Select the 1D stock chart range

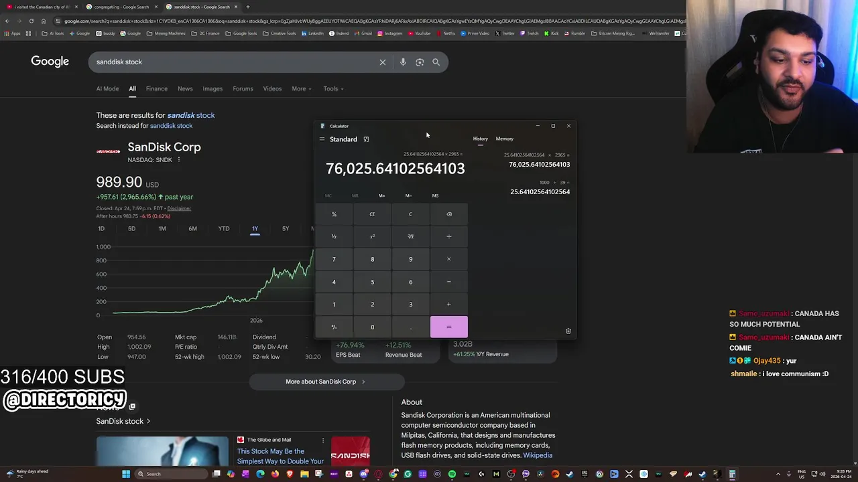point(101,229)
